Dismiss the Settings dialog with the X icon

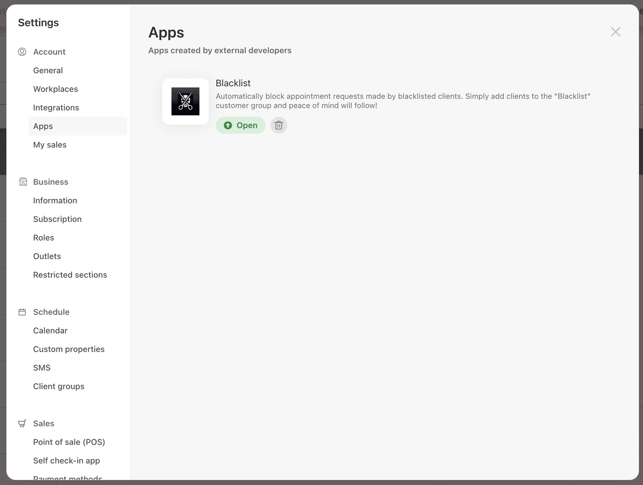coord(616,31)
